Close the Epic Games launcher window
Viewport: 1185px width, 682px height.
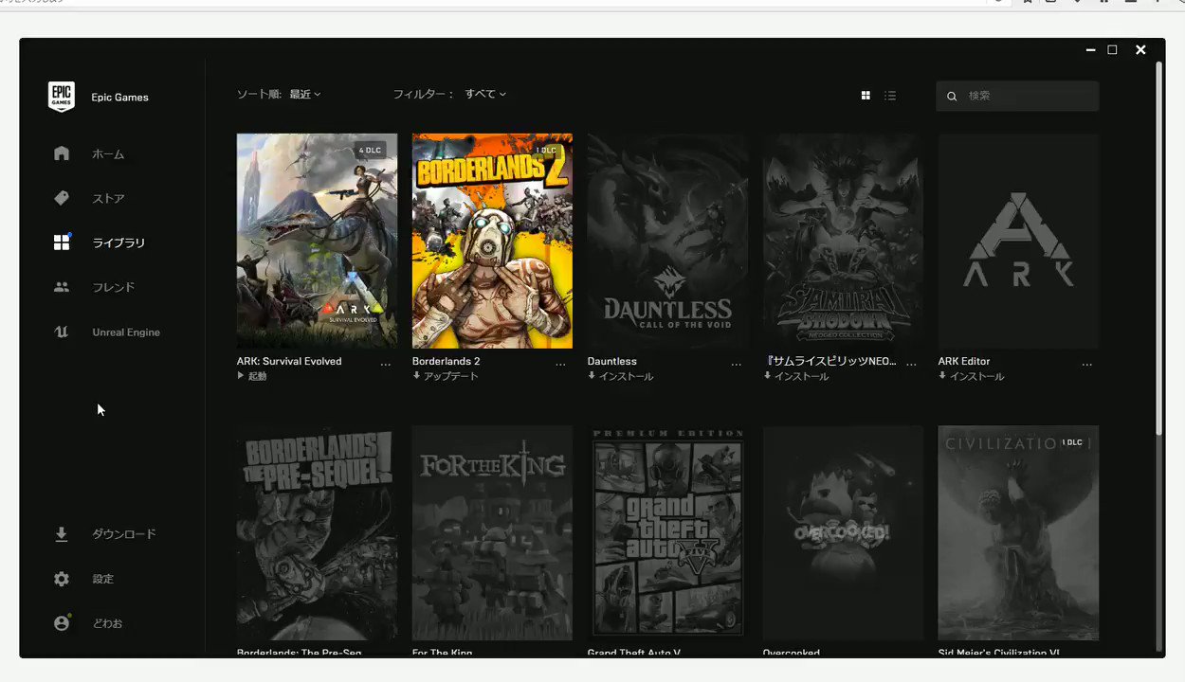point(1140,50)
